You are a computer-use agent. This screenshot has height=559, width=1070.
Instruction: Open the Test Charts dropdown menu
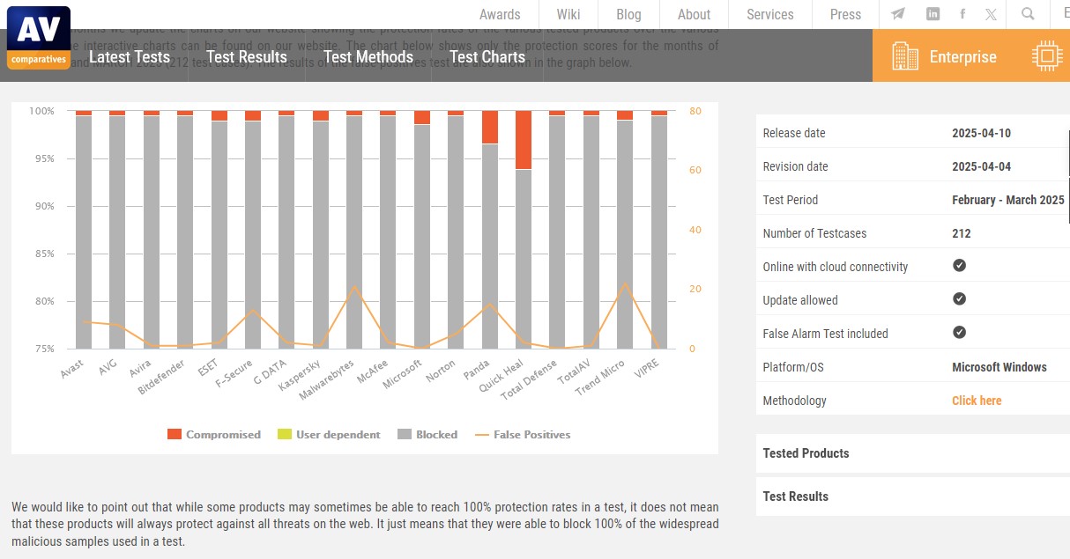[x=487, y=57]
